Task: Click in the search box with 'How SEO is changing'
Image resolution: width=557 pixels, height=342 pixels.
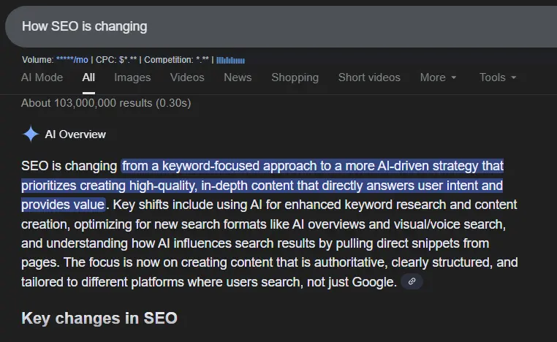Action: coord(278,26)
